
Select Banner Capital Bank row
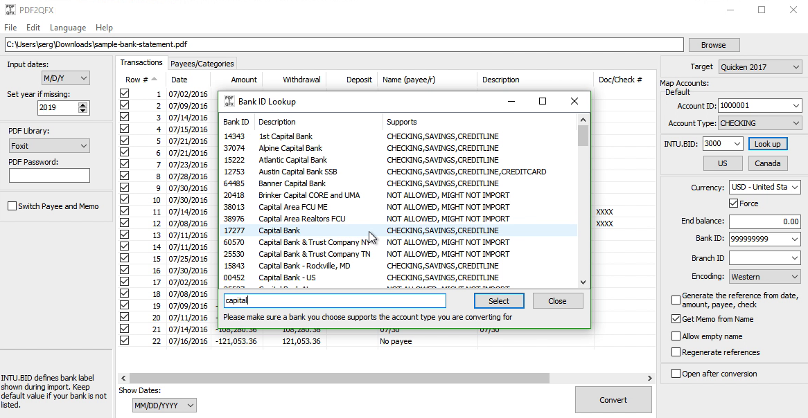399,183
